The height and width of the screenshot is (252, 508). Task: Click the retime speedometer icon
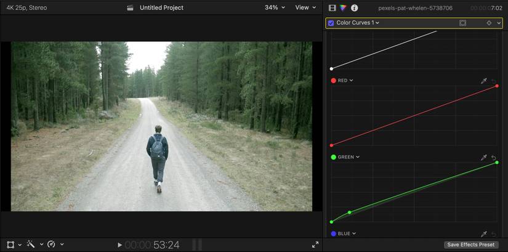(52, 244)
